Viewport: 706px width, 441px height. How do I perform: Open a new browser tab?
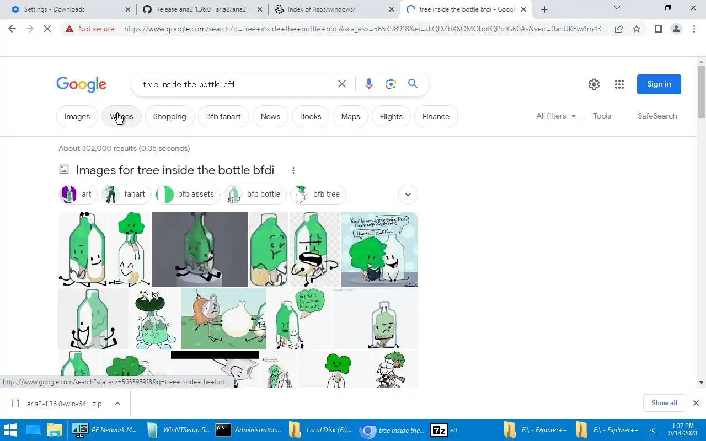click(x=544, y=9)
